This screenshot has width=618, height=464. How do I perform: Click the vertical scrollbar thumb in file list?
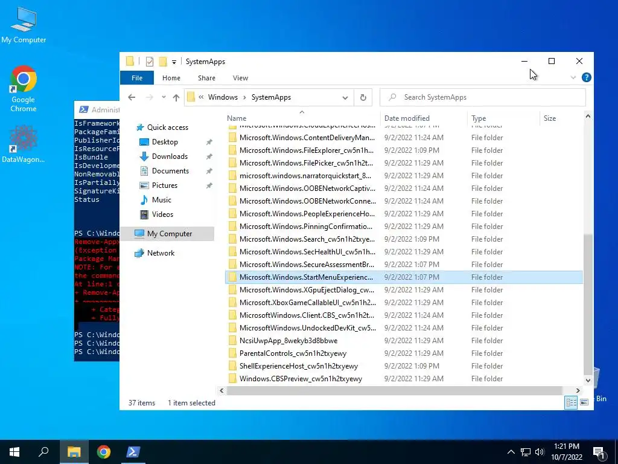click(588, 304)
